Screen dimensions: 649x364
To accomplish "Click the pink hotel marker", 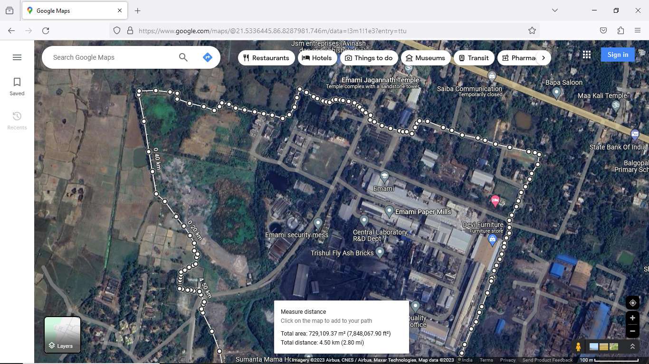I will tap(495, 201).
